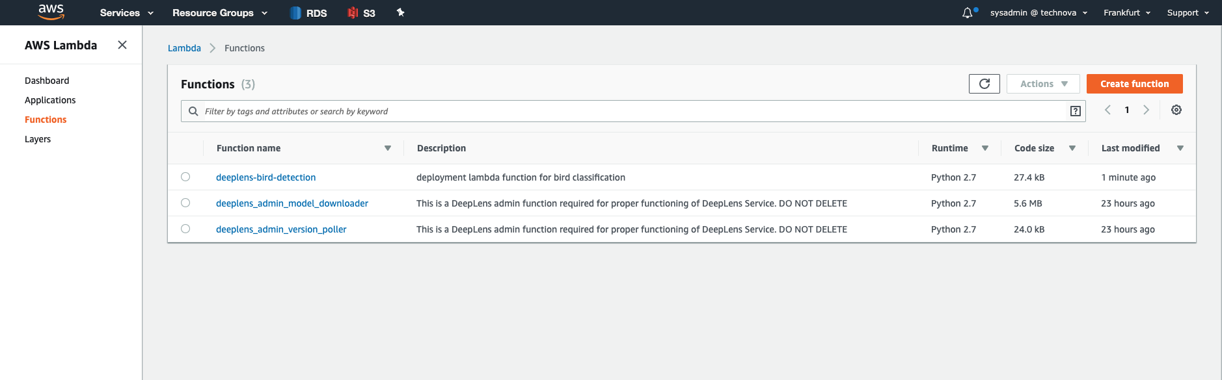Open the notifications bell
1222x380 pixels.
point(968,13)
